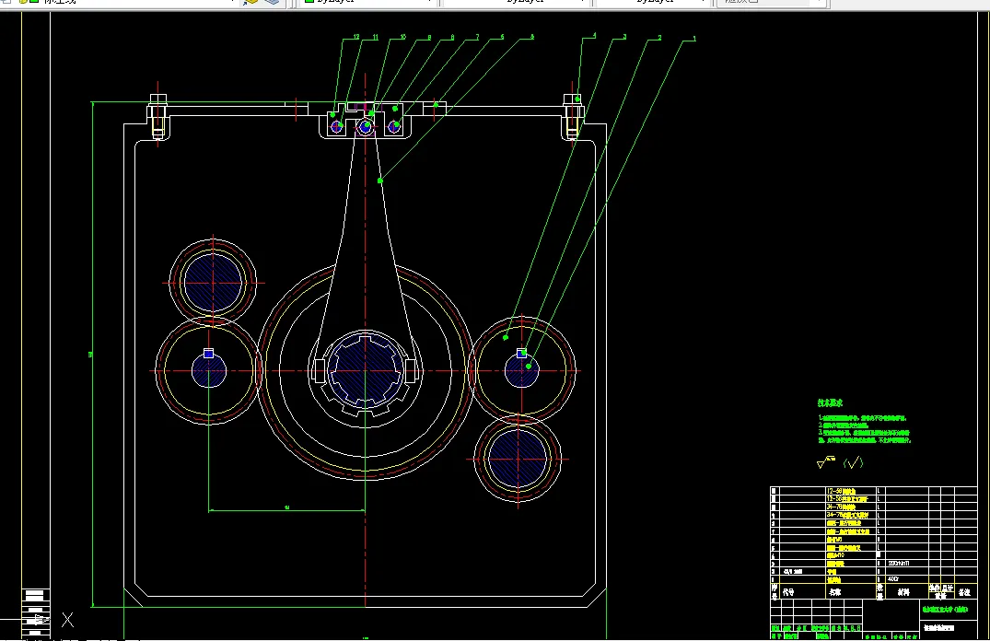Click the green leader endpoint on the tapered arm
Screen dimensions: 990x641
[x=380, y=181]
